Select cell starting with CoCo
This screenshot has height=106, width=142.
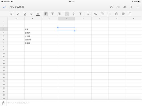[33, 40]
